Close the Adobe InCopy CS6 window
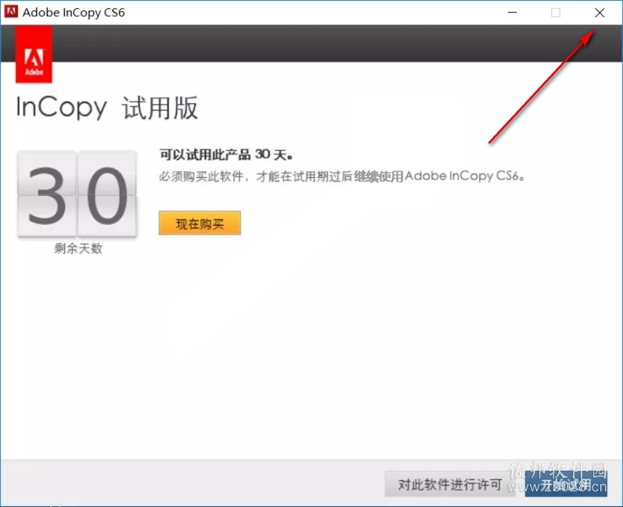This screenshot has height=507, width=623. pyautogui.click(x=599, y=12)
